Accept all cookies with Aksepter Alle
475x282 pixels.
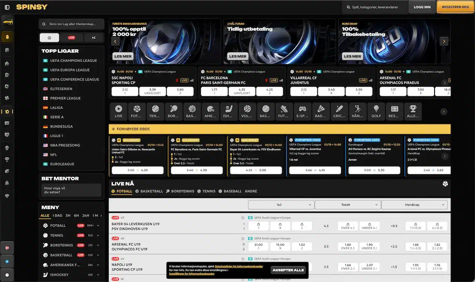(288, 270)
